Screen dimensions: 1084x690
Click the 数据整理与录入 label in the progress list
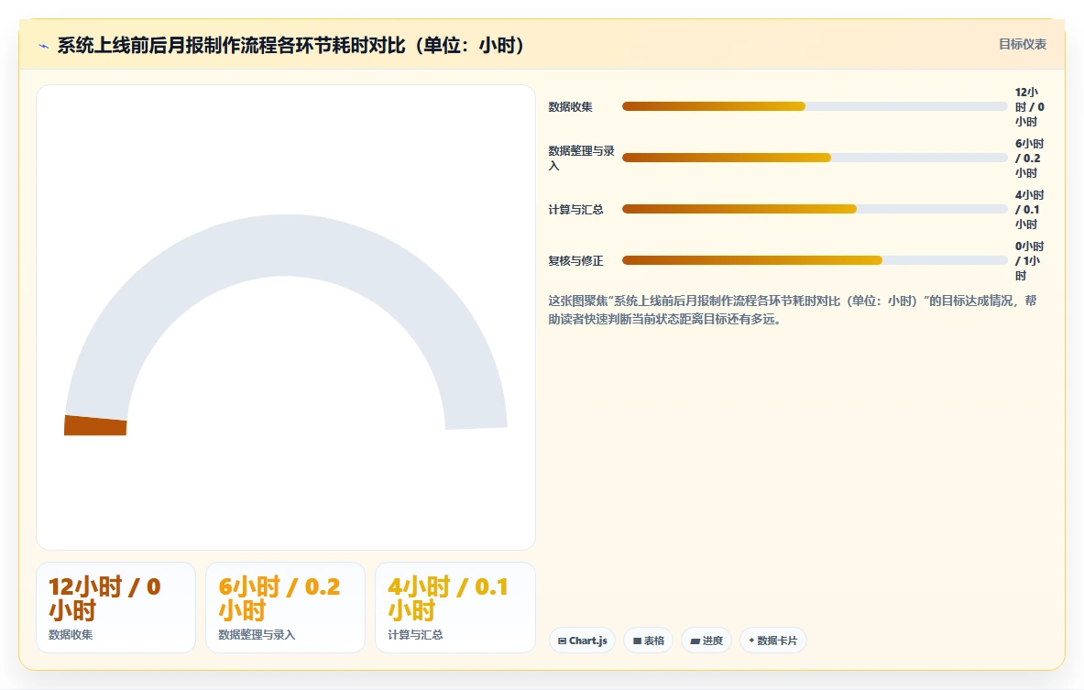pyautogui.click(x=582, y=158)
